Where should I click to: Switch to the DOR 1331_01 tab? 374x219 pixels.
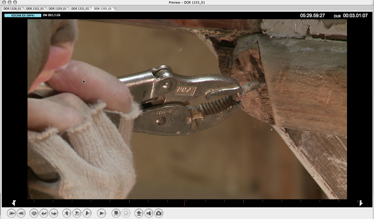[x=80, y=8]
